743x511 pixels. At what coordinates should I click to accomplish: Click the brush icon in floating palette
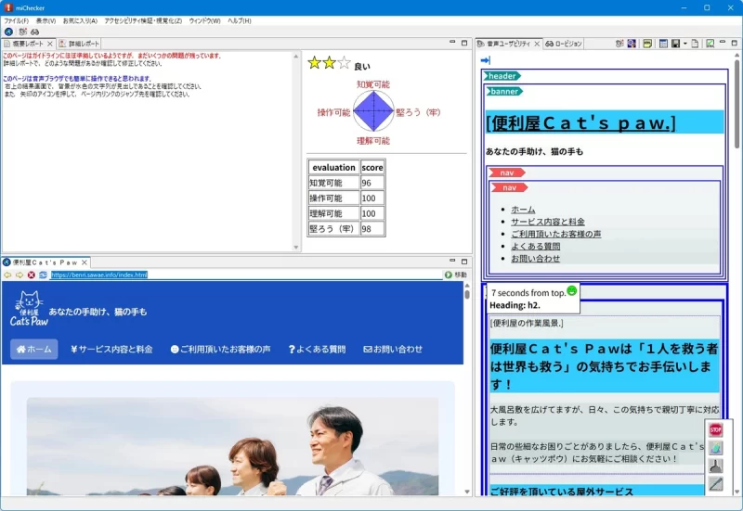[x=715, y=466]
